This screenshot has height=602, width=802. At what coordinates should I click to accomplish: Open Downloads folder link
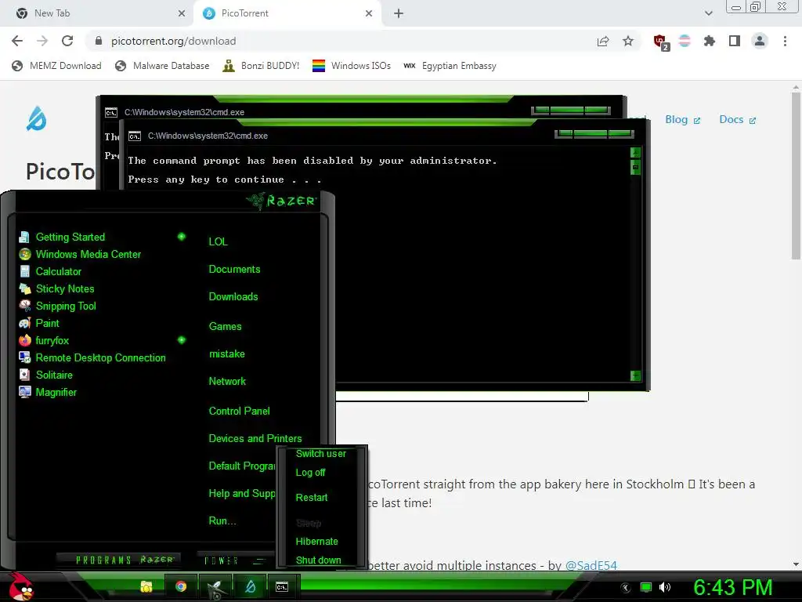(x=233, y=297)
